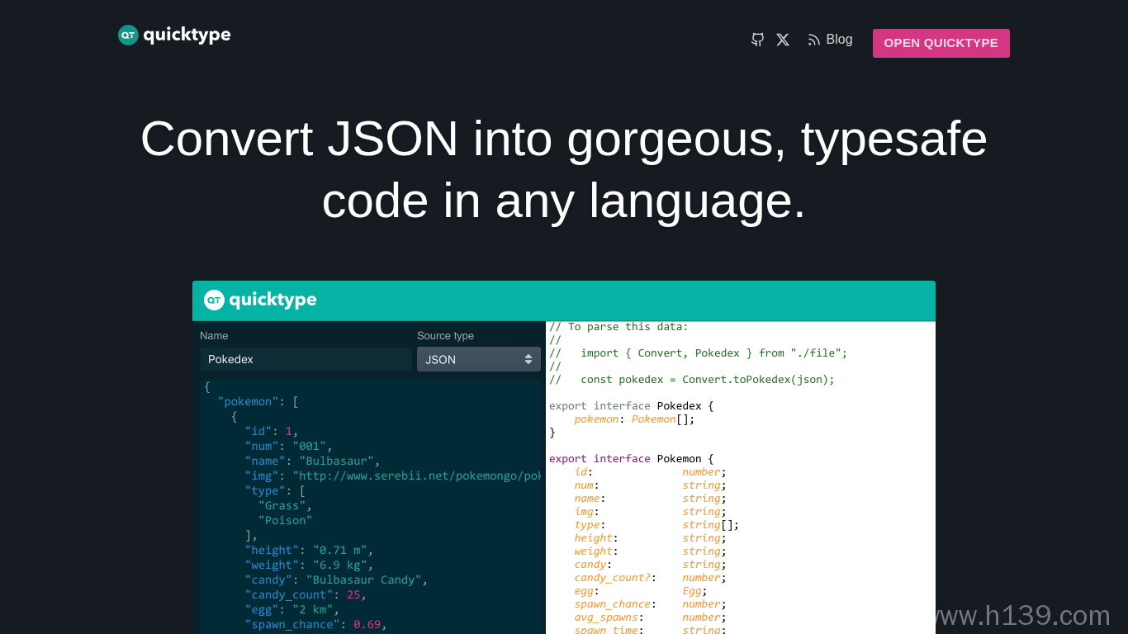Click the '"num": "001"' JSON line

(288, 446)
